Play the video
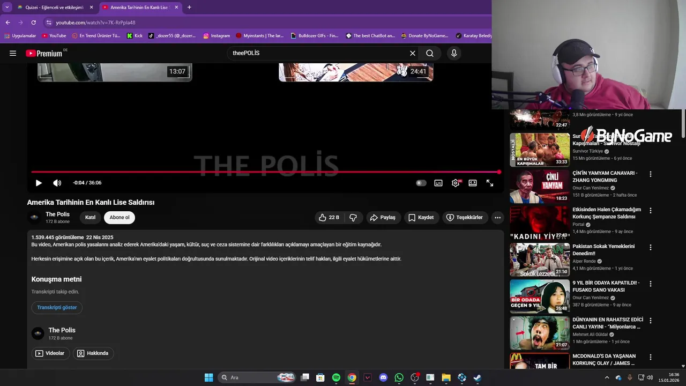686x386 pixels. (x=39, y=183)
